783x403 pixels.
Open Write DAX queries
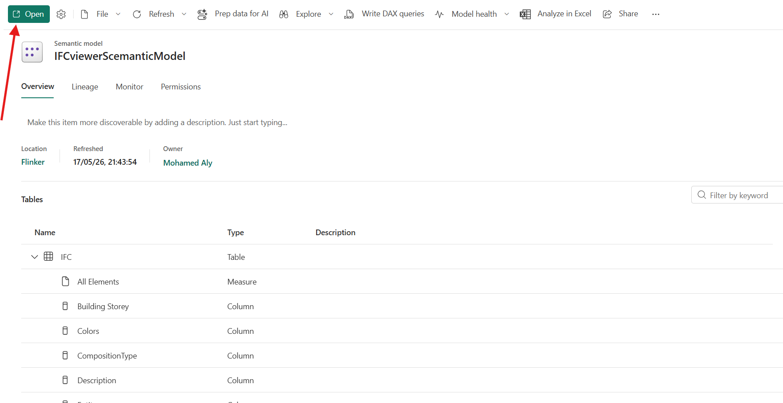click(393, 14)
